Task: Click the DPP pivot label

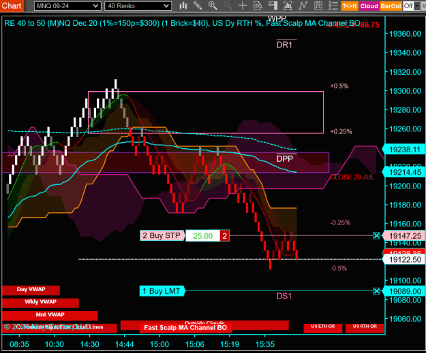Action: [285, 159]
